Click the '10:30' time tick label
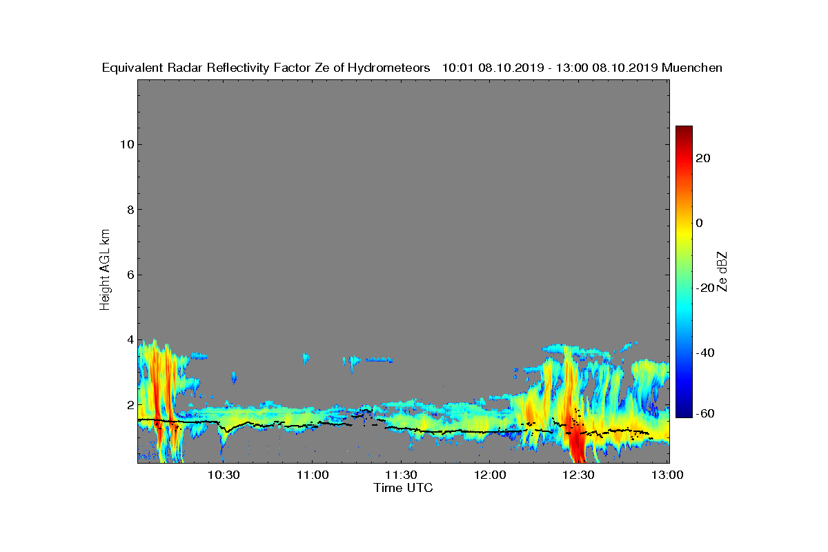 coord(224,475)
